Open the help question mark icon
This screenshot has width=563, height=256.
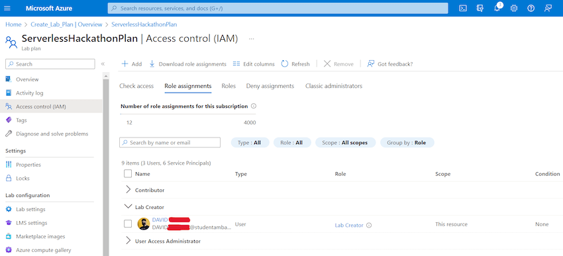pos(531,8)
